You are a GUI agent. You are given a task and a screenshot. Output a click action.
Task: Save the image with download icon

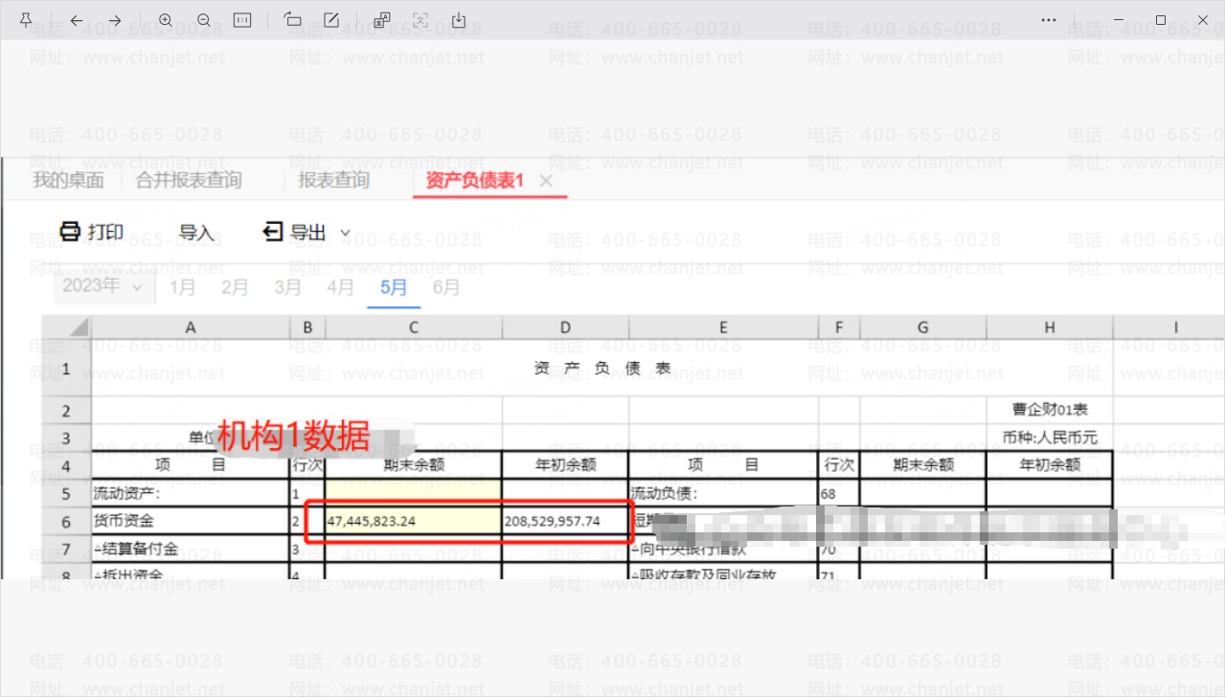459,20
